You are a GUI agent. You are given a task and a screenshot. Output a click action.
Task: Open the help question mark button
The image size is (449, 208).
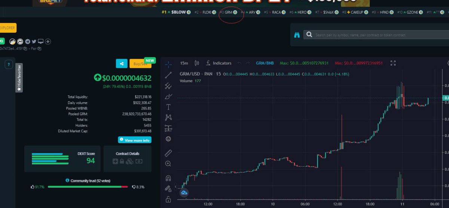pos(9,64)
